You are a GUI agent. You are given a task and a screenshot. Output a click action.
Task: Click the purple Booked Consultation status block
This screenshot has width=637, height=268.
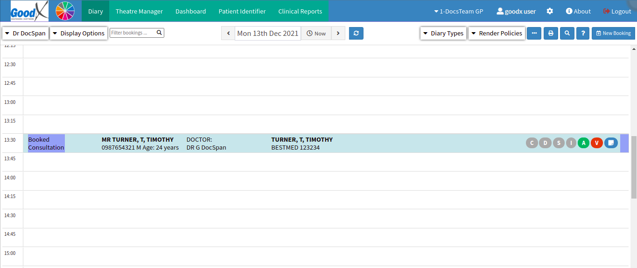tap(46, 143)
